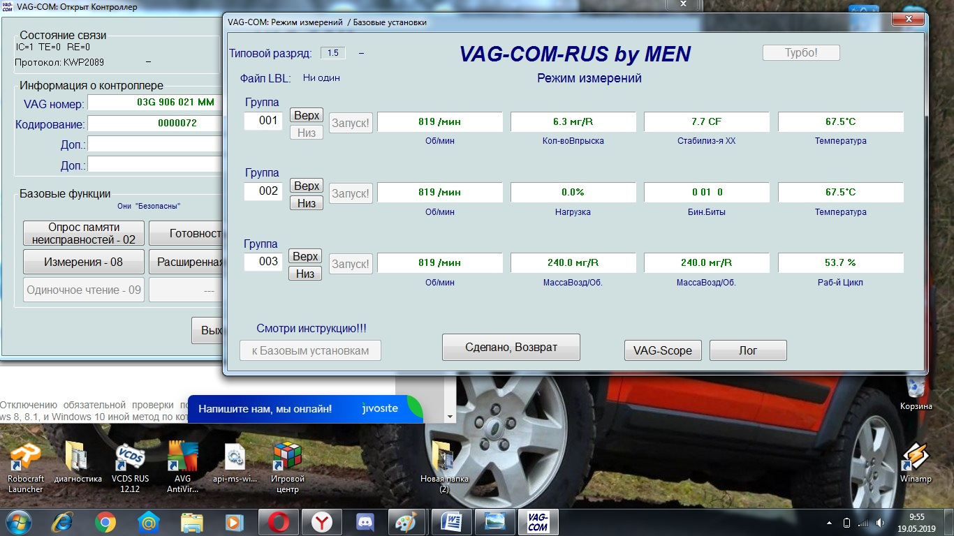Image resolution: width=954 pixels, height=536 pixels.
Task: Click the 7.7 CF idle stabilization value
Action: [x=707, y=121]
